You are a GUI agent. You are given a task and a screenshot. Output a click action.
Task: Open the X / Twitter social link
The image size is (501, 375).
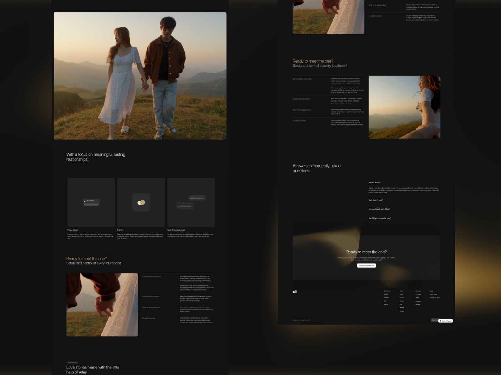418,294
